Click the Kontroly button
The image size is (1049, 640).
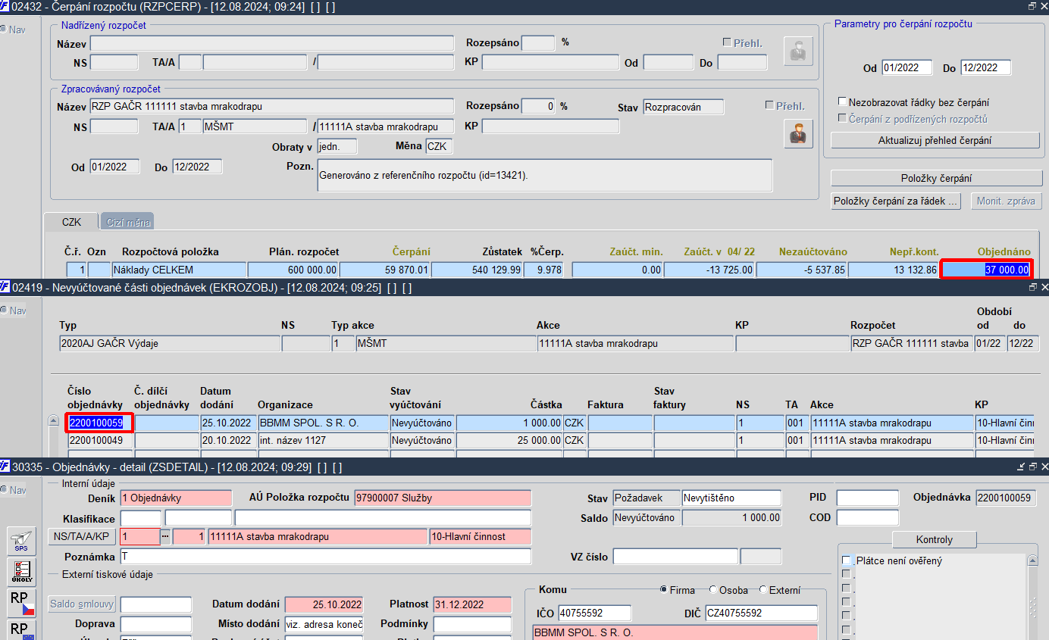pos(934,539)
